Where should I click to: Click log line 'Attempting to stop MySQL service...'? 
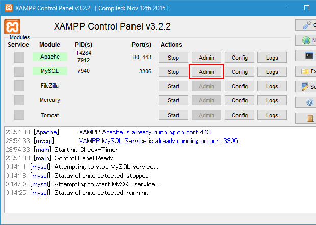tap(106, 167)
